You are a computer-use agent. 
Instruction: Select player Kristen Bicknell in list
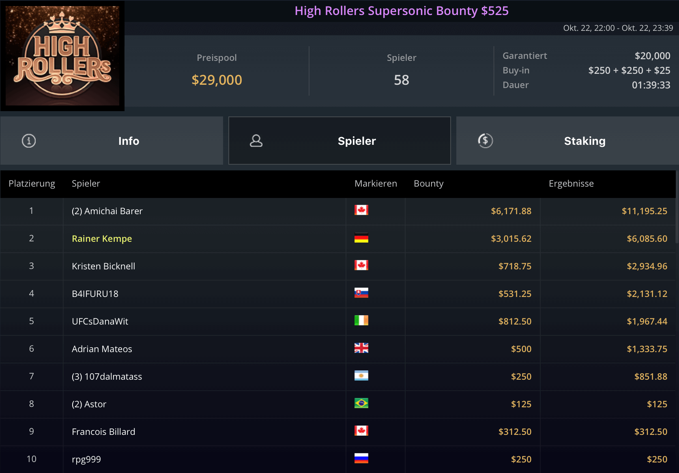click(x=103, y=266)
